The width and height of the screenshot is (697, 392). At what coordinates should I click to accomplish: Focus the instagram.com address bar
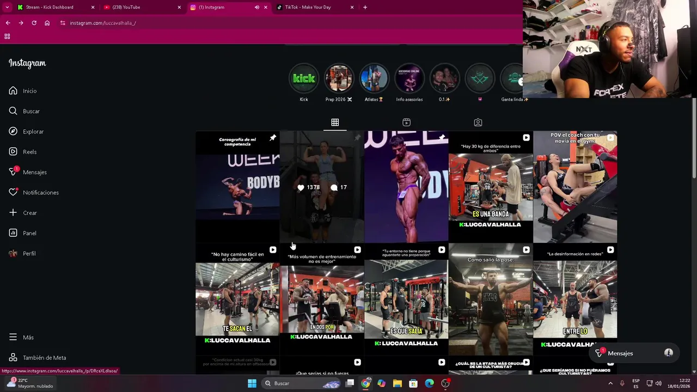[289, 23]
